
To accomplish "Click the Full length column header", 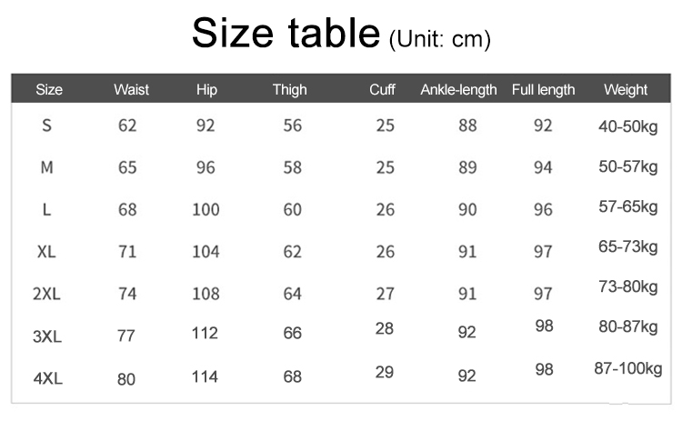I will tap(543, 90).
